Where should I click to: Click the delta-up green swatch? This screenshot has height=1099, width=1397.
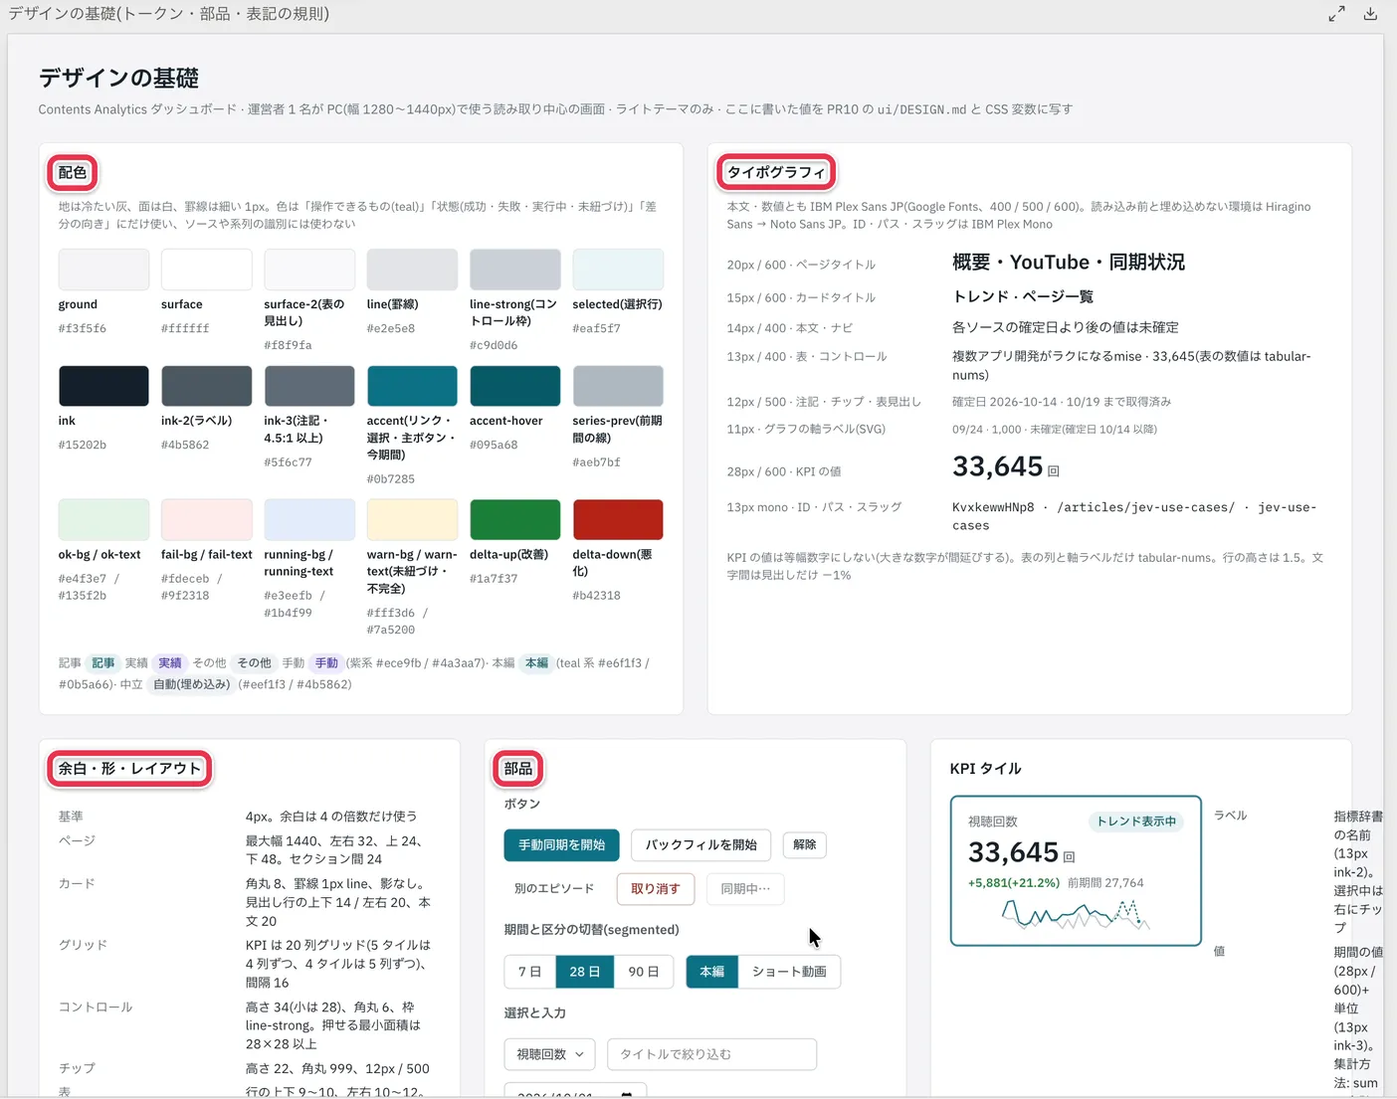click(x=515, y=519)
